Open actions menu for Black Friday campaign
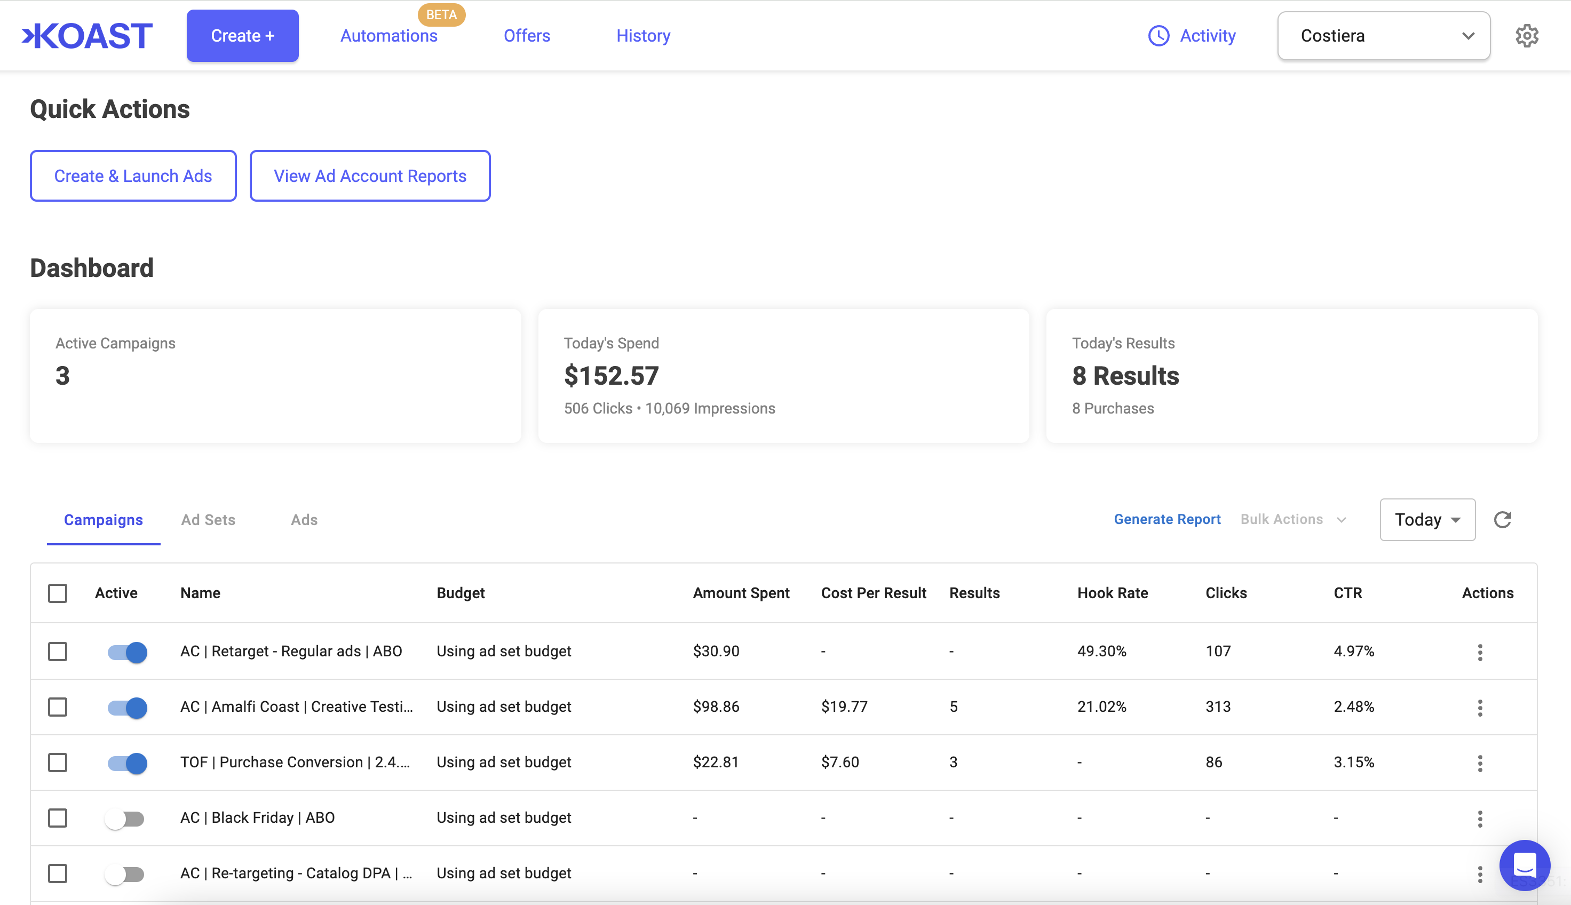This screenshot has height=905, width=1571. pos(1480,819)
